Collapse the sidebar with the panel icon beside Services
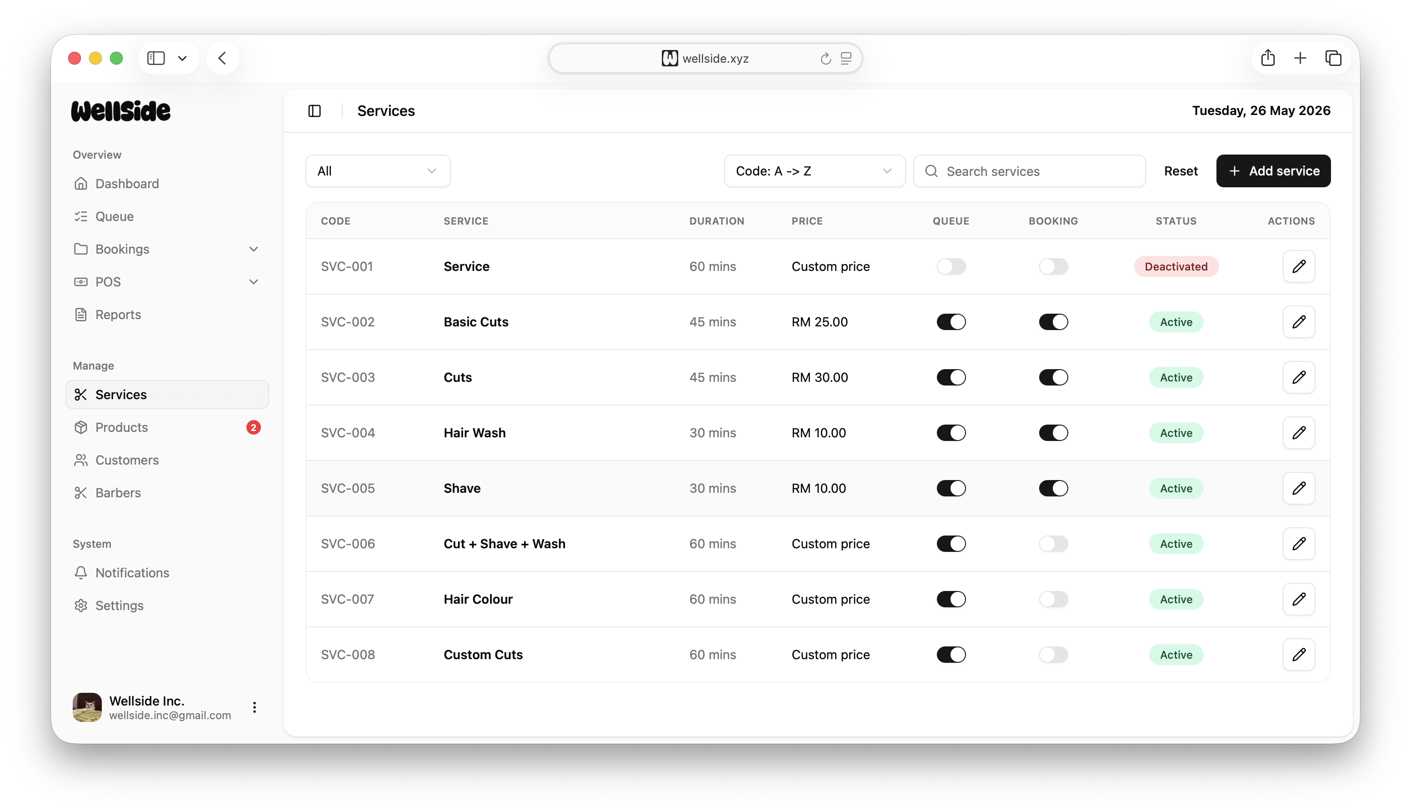This screenshot has height=811, width=1411. pyautogui.click(x=315, y=111)
